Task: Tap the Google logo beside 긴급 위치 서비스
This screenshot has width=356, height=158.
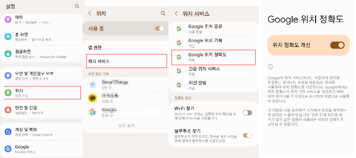Action: point(179,71)
